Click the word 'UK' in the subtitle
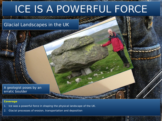The image size is (162, 121). tap(66, 25)
